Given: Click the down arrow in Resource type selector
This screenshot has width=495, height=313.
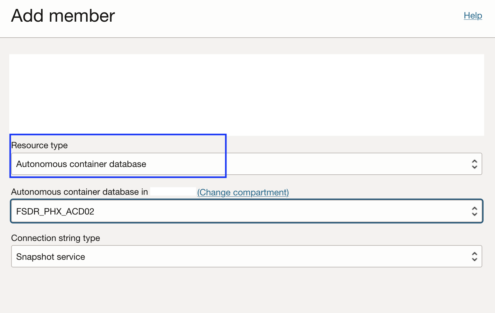Looking at the screenshot, I should [x=474, y=167].
